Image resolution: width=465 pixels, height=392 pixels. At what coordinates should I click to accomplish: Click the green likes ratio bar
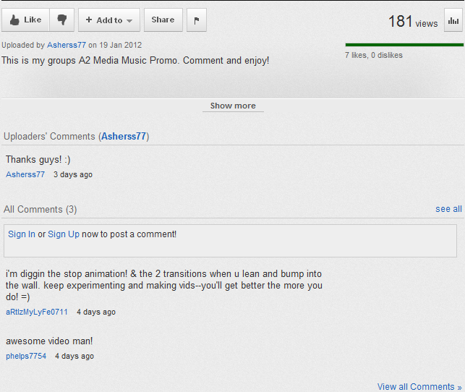point(404,45)
